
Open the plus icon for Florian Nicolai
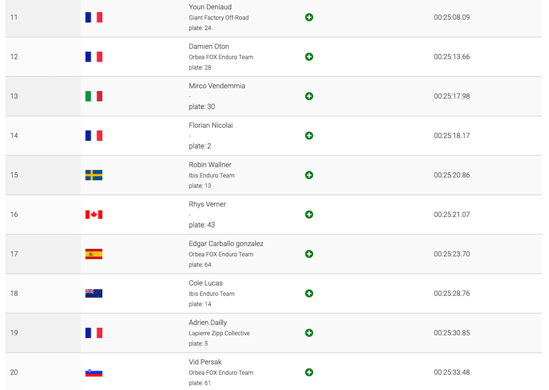click(x=309, y=135)
